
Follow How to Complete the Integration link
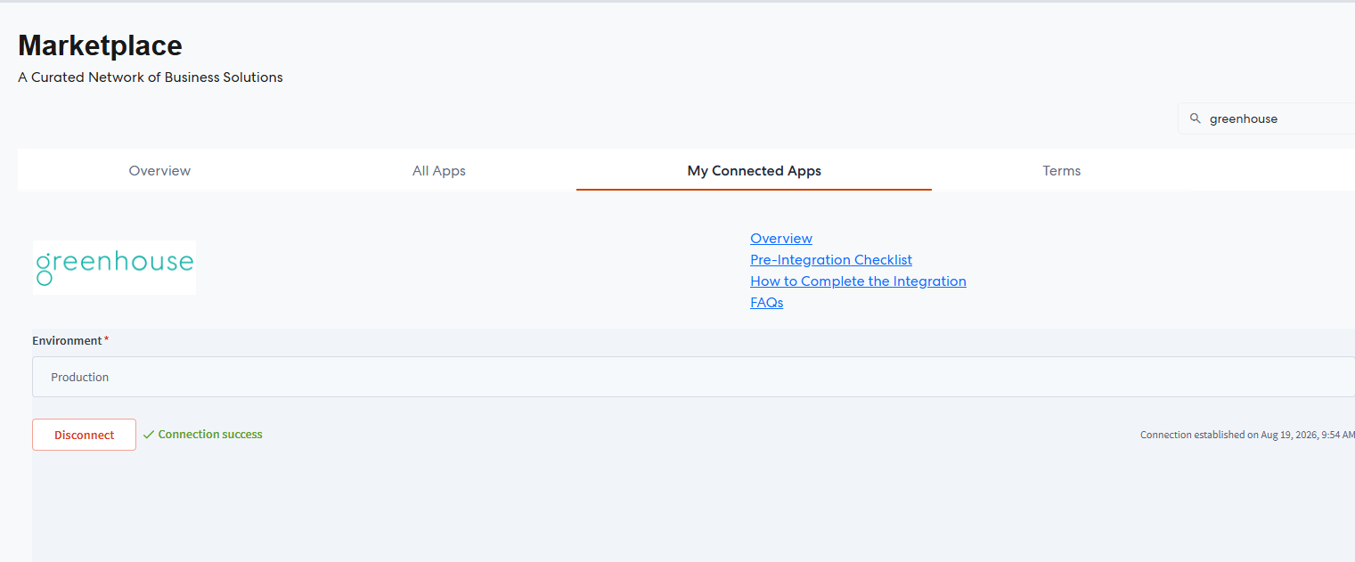pos(858,281)
